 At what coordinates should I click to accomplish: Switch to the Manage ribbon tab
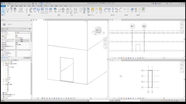(x=56, y=6)
